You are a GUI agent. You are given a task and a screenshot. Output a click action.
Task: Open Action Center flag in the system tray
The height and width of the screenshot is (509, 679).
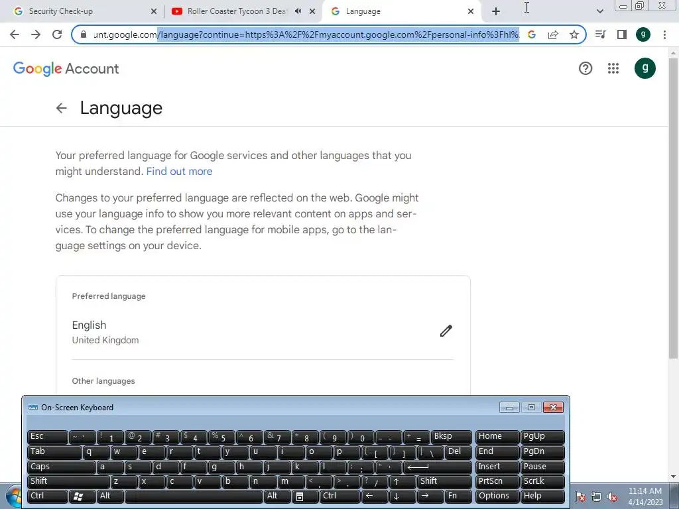[581, 497]
